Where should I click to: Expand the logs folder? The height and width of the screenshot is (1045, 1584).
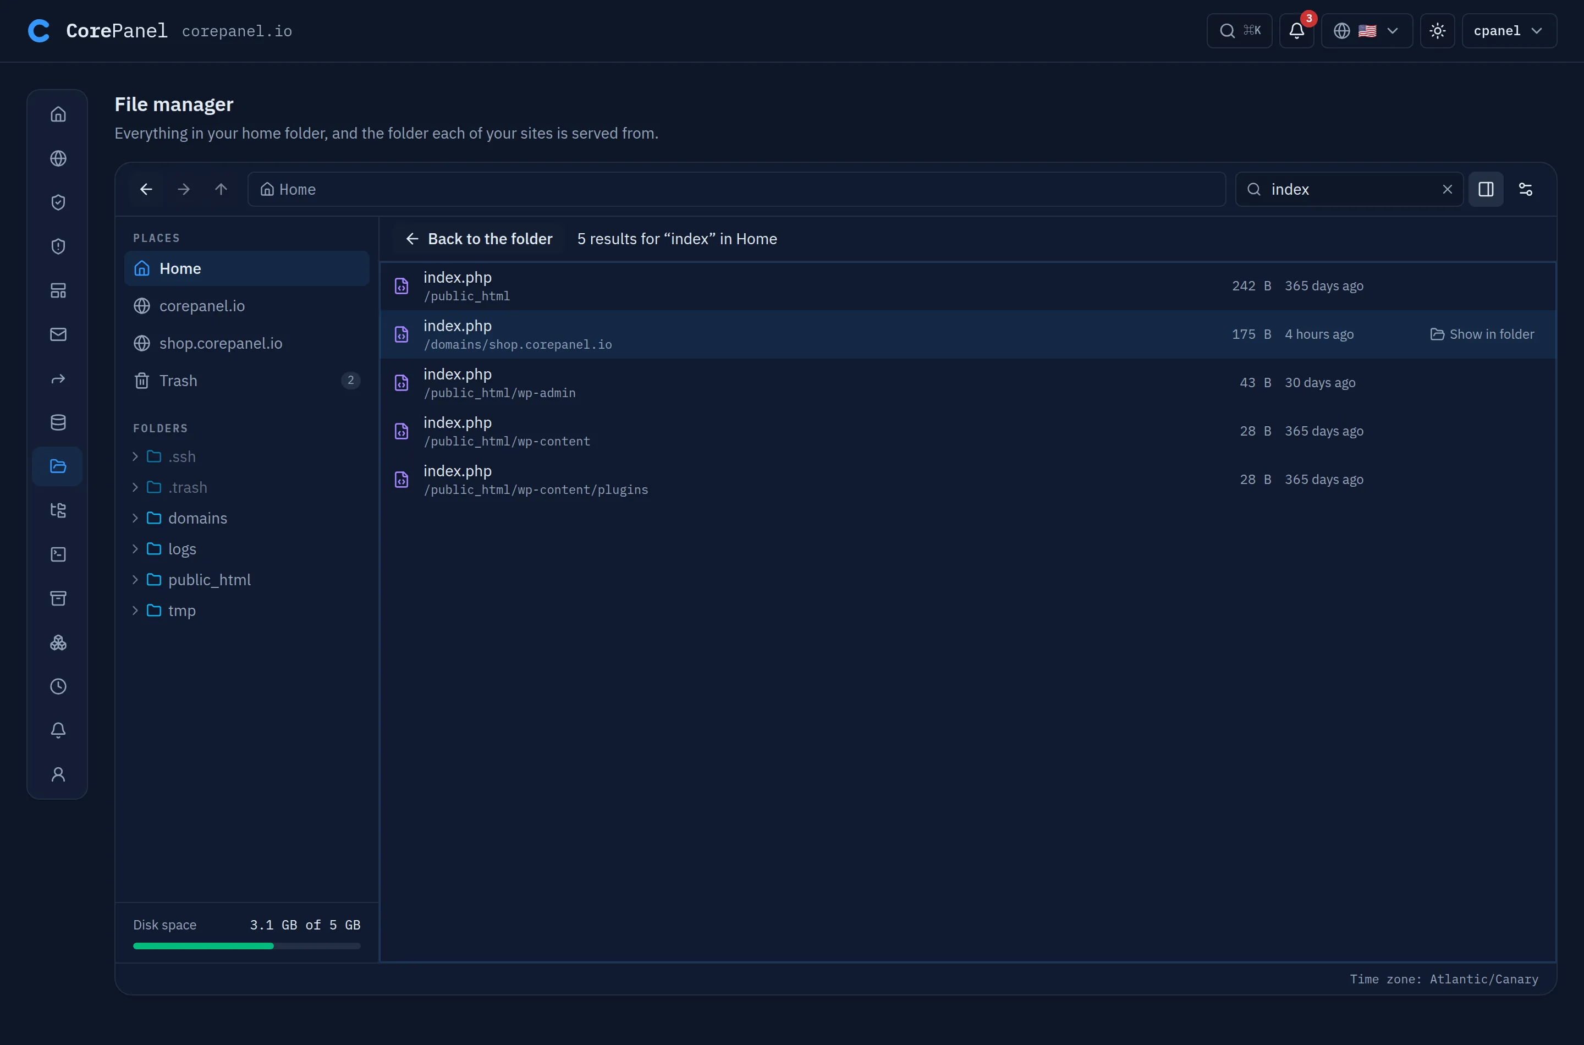tap(135, 548)
